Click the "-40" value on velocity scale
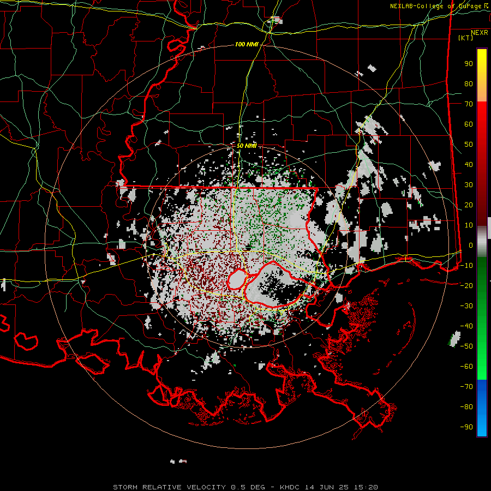 coord(466,326)
